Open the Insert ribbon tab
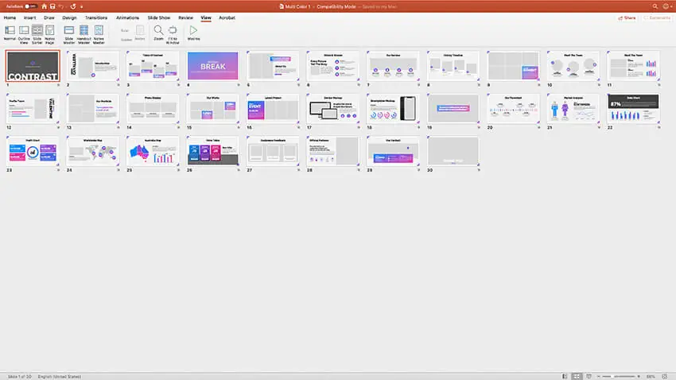Image resolution: width=676 pixels, height=380 pixels. [29, 17]
